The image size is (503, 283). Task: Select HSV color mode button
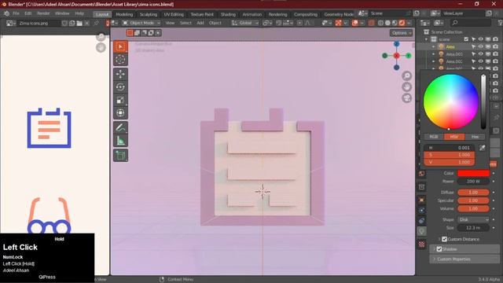(454, 137)
